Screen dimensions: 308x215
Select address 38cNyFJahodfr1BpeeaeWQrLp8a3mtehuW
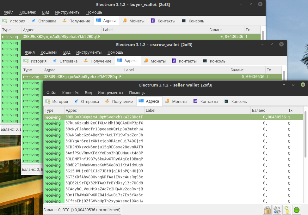(x=173, y=129)
